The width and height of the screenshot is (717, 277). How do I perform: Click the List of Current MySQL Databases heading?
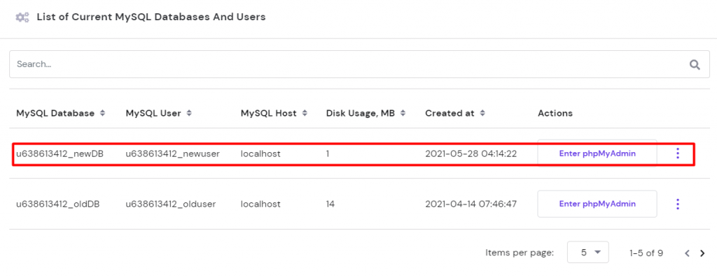151,17
